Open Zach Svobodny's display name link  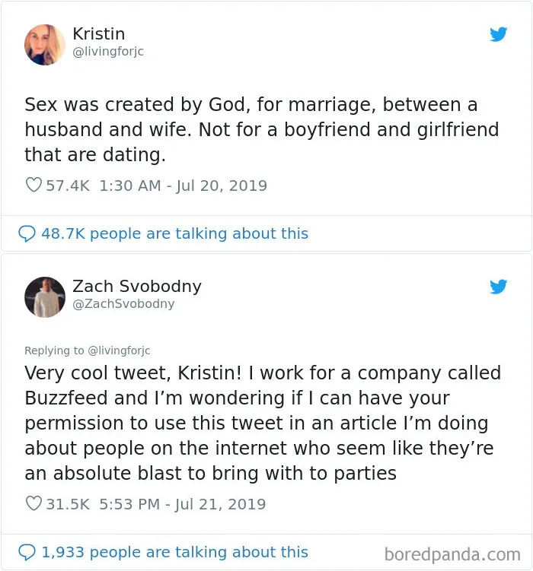tap(137, 286)
